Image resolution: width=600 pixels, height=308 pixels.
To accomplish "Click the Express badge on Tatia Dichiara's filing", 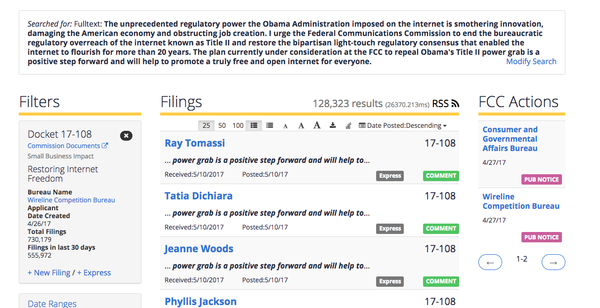I will [x=390, y=229].
